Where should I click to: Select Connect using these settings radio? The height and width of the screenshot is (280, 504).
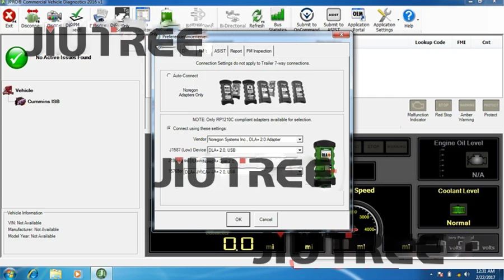(169, 128)
